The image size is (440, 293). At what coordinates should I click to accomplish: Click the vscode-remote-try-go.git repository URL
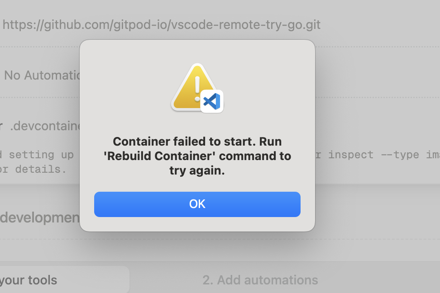[x=161, y=25]
